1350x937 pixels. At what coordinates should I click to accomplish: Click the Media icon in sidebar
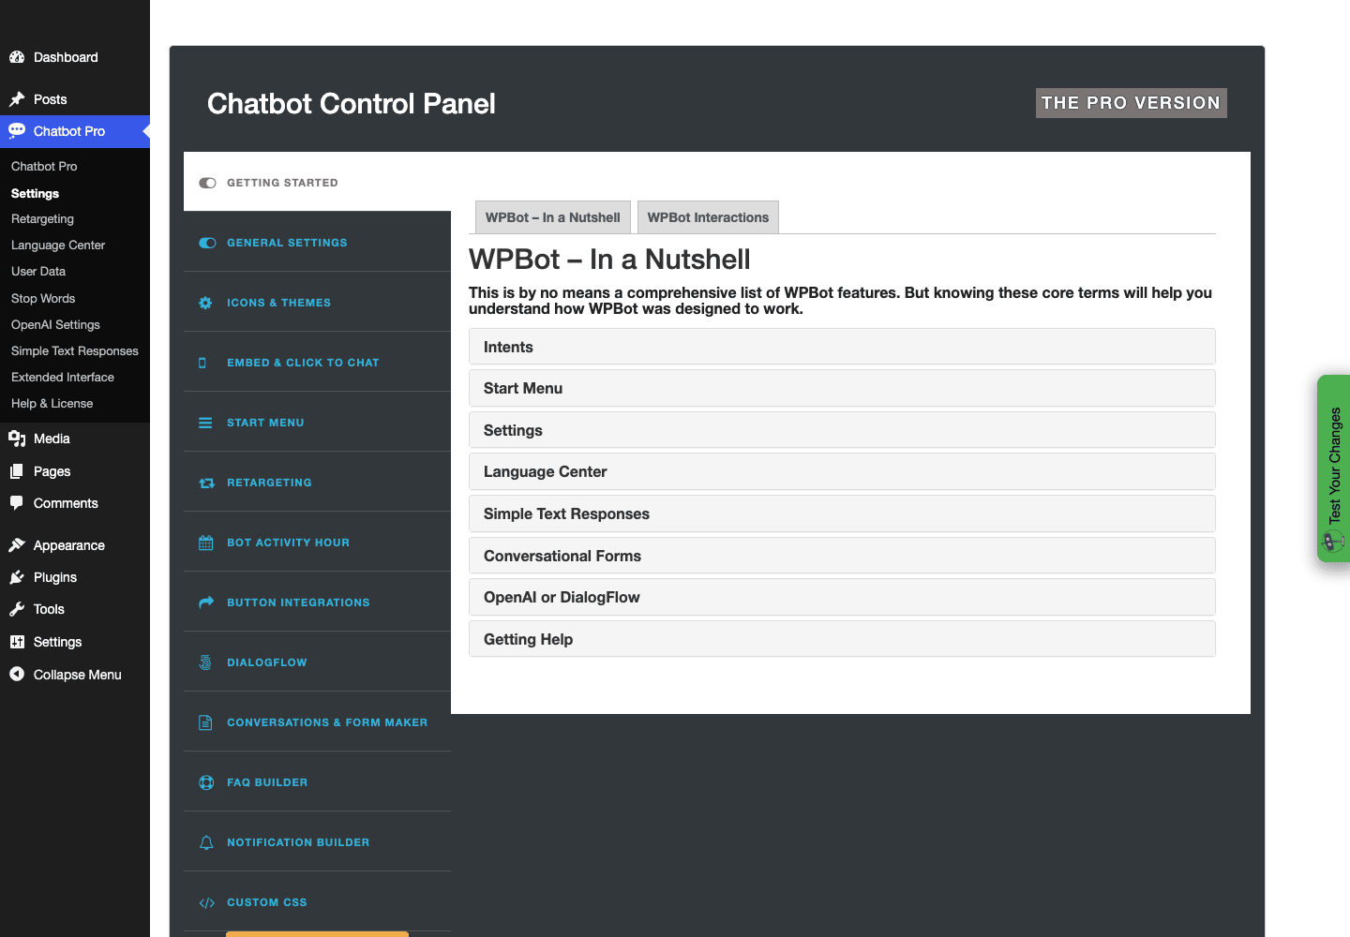point(17,439)
